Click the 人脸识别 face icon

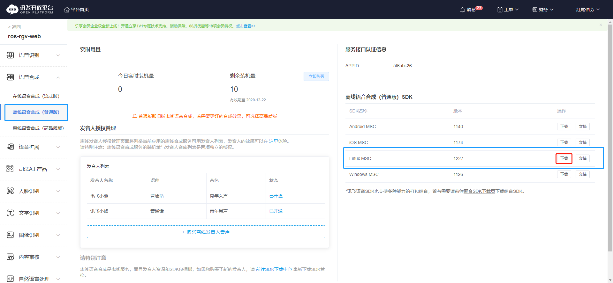tap(10, 191)
